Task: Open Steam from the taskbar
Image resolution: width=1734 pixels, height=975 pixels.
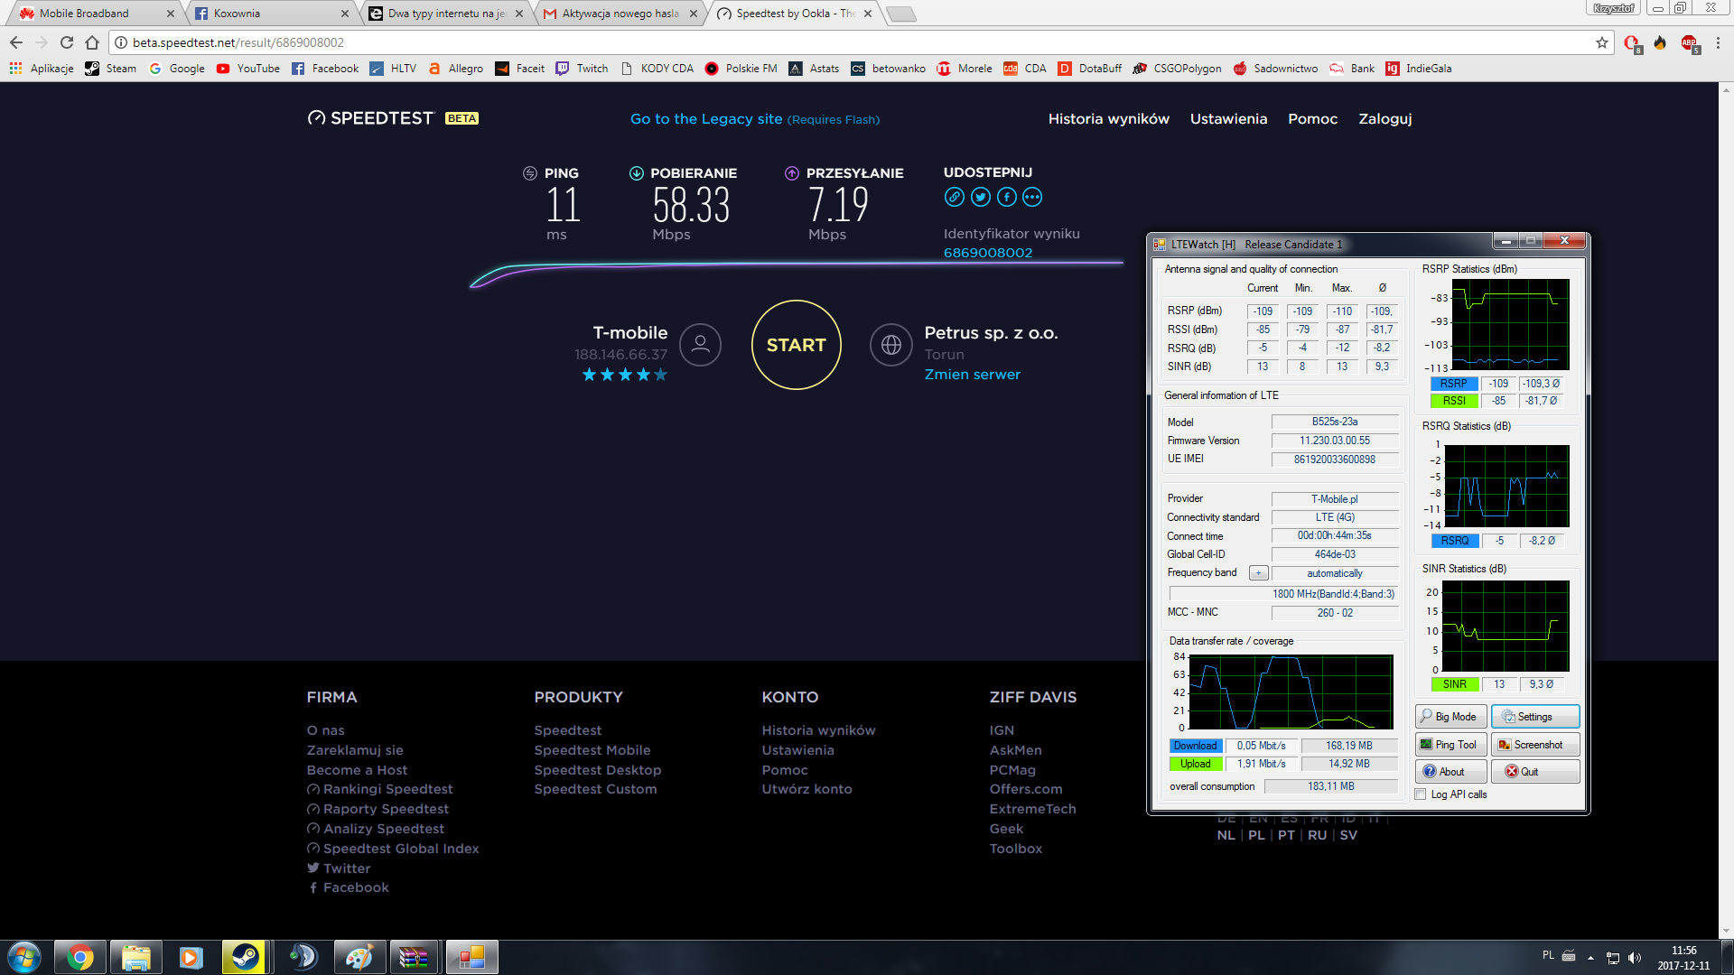Action: (246, 957)
